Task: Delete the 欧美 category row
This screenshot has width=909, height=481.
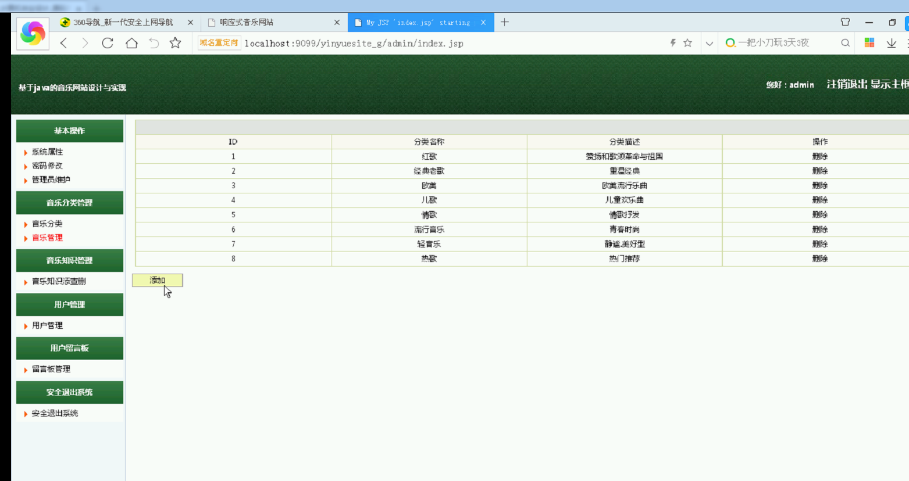Action: 820,185
